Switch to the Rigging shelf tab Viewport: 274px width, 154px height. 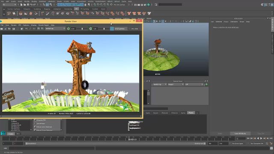[47, 9]
